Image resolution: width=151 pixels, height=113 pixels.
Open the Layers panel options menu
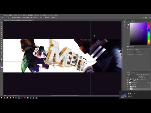point(150,72)
